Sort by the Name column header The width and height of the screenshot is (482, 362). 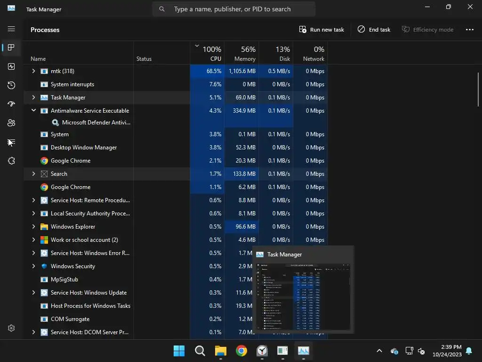pyautogui.click(x=79, y=53)
